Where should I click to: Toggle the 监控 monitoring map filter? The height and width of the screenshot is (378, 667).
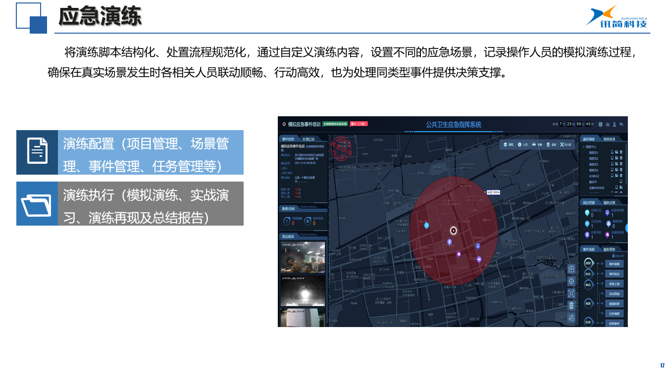(551, 144)
